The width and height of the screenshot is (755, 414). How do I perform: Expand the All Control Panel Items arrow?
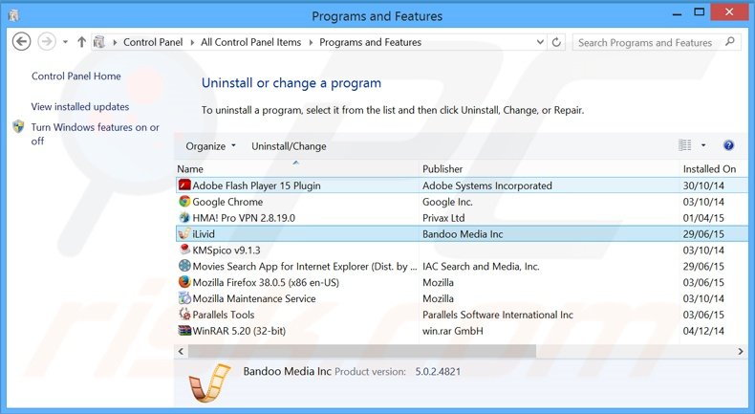pos(311,42)
